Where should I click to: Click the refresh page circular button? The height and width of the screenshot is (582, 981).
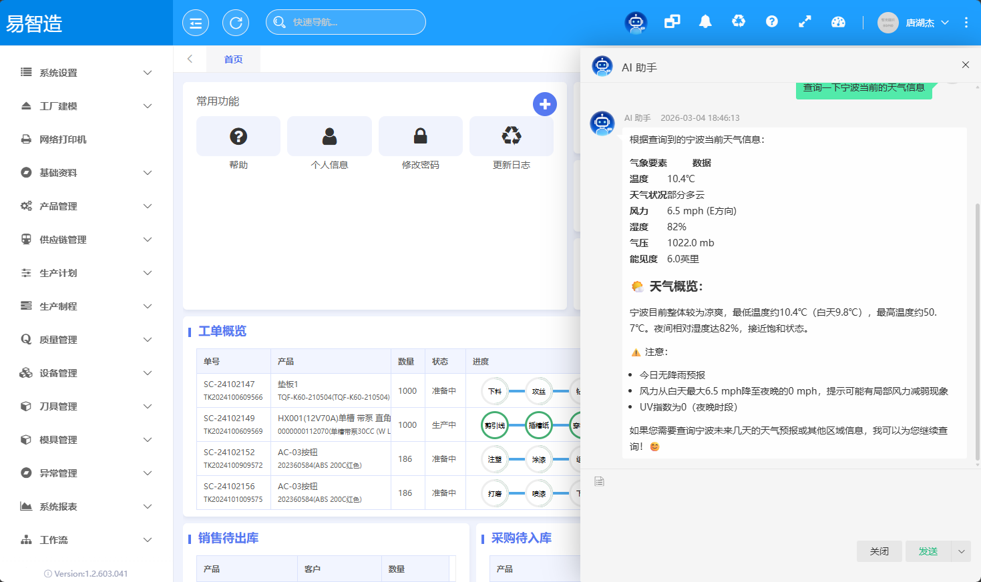[x=236, y=23]
